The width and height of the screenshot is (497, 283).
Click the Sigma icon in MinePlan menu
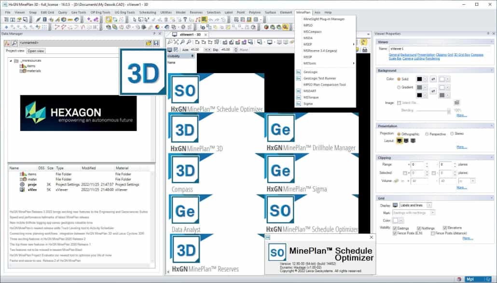pos(298,103)
